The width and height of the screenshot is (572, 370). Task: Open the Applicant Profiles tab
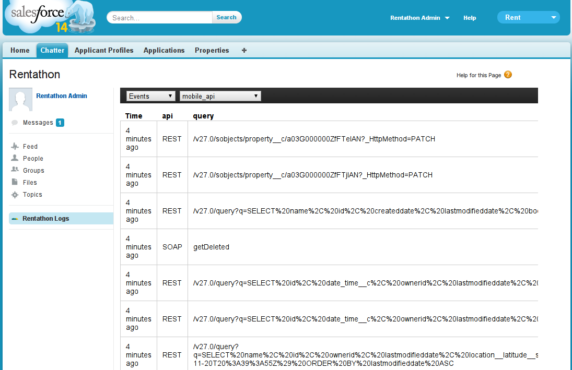click(104, 50)
